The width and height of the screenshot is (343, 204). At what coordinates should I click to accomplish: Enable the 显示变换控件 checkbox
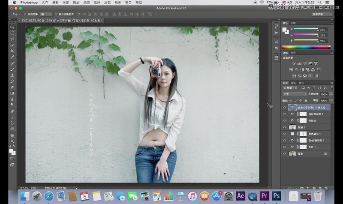[x=56, y=14]
